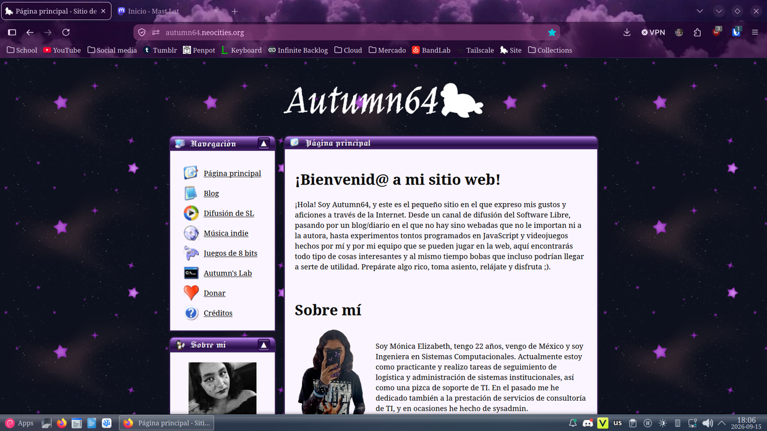Toggle the media pause icon in system tray
Viewport: 767px width, 431px height.
point(648,423)
